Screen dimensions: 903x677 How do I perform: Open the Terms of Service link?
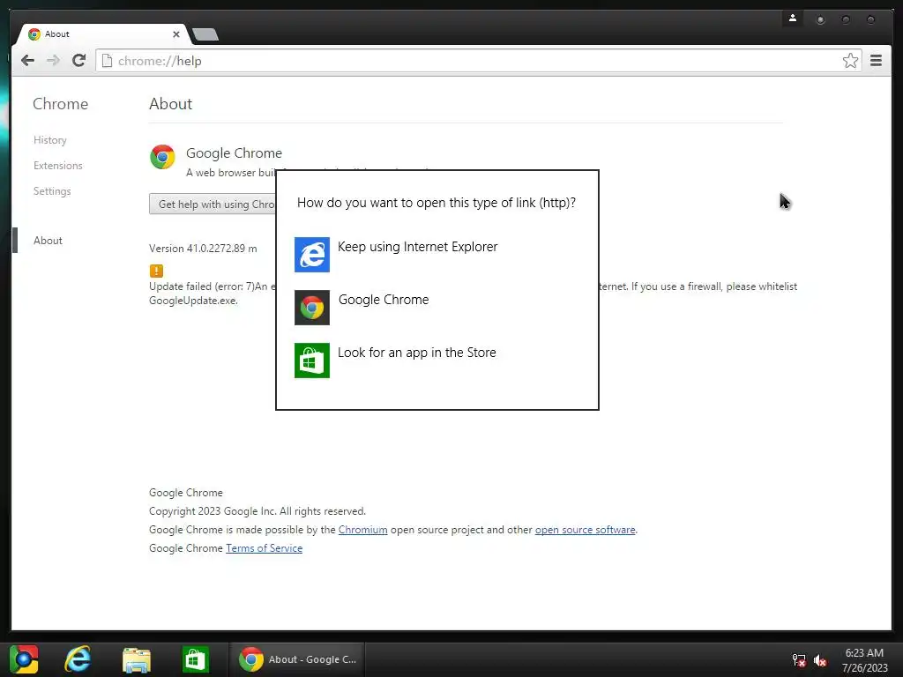point(264,548)
